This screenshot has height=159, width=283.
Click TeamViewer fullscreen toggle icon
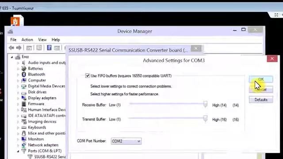coord(276,15)
